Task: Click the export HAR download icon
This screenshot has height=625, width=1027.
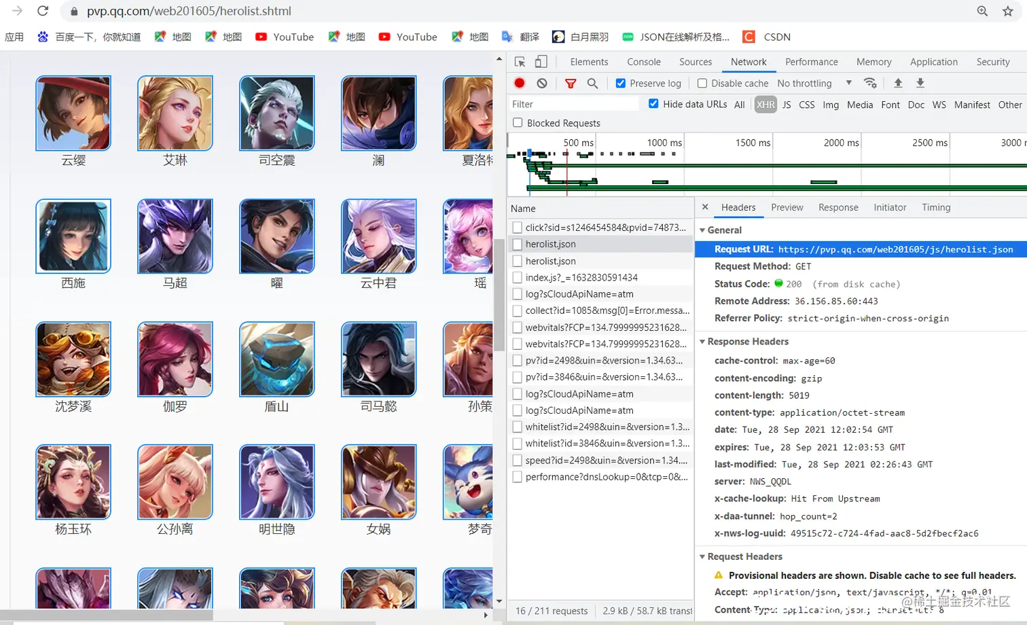Action: pos(920,83)
